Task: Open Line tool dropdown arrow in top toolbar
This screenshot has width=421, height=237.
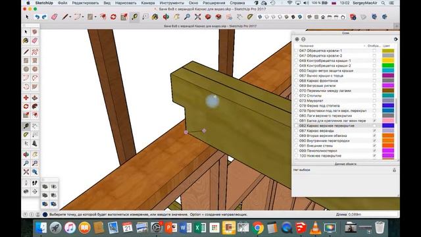Action: tap(70, 17)
